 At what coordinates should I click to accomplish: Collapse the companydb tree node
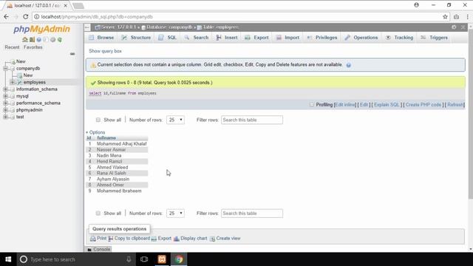tap(5, 69)
